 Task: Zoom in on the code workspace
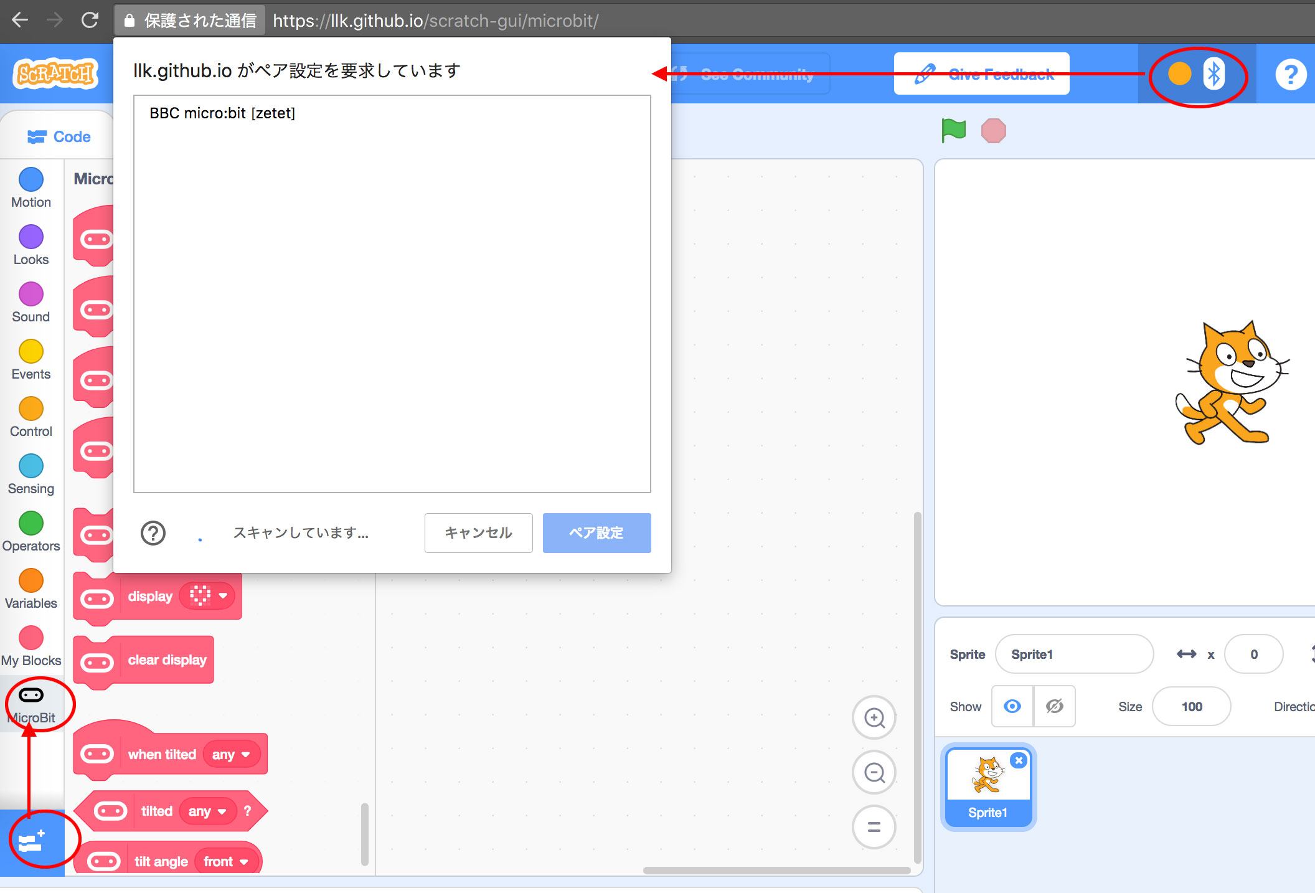coord(874,717)
